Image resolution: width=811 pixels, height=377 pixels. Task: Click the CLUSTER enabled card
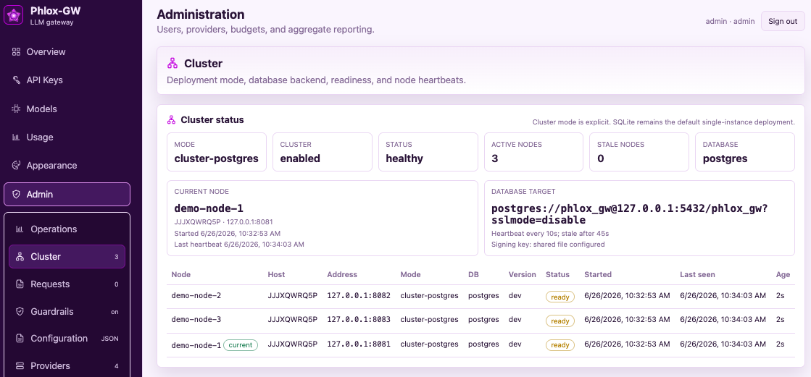tap(323, 152)
